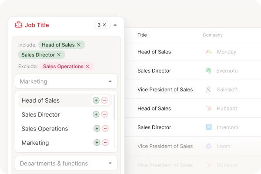Click the Intercom logo
This screenshot has width=261, height=174.
208,127
